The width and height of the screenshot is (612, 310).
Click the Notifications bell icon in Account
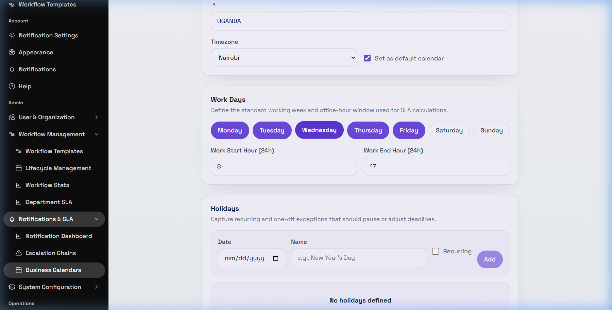click(x=12, y=69)
